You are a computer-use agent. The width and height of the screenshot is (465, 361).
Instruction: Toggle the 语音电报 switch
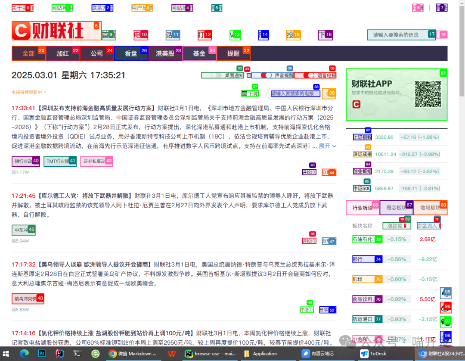coord(309,75)
